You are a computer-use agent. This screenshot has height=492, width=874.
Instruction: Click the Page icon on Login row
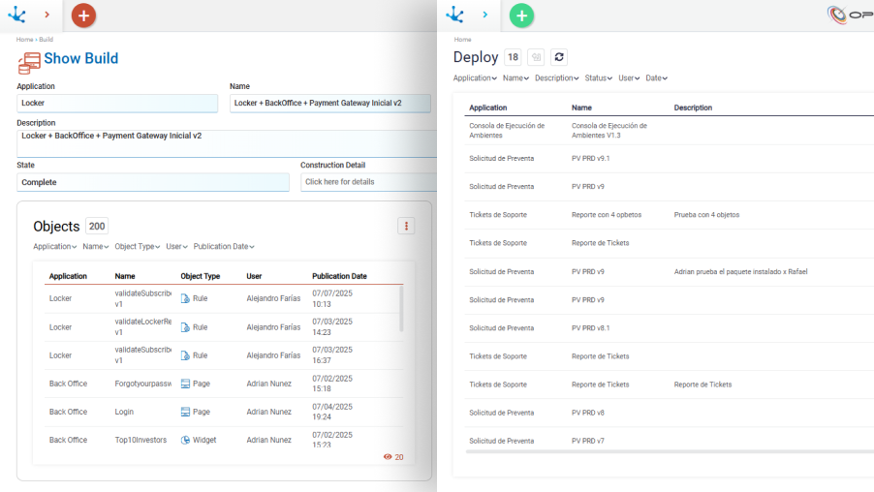click(x=185, y=412)
